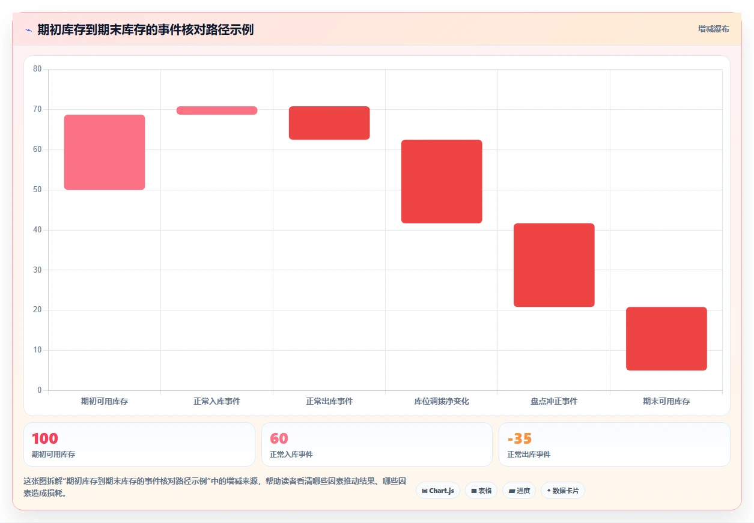This screenshot has height=523, width=754.
Task: Click the y-axis value 80
Action: coord(37,69)
